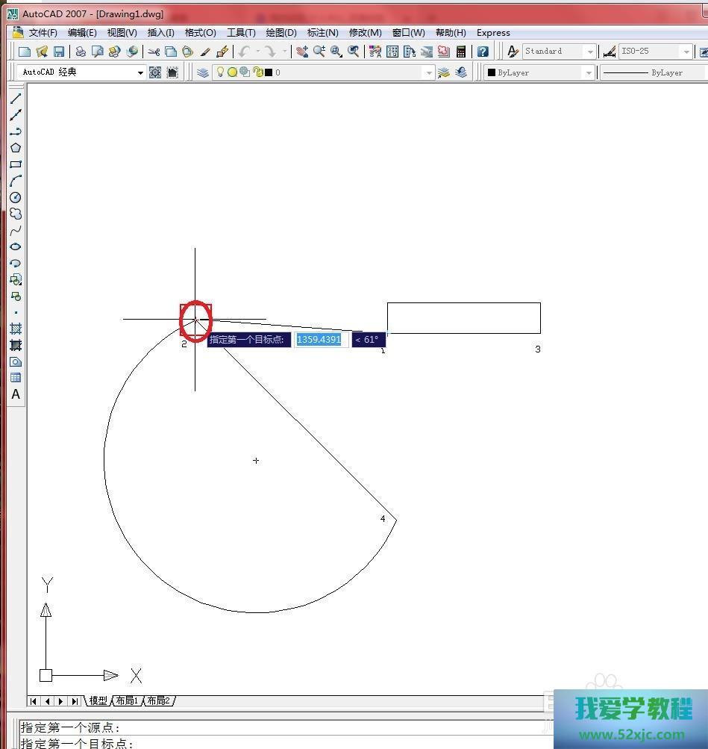Viewport: 708px width, 749px height.
Task: Open the ByLayer color dropdown
Action: (x=588, y=72)
